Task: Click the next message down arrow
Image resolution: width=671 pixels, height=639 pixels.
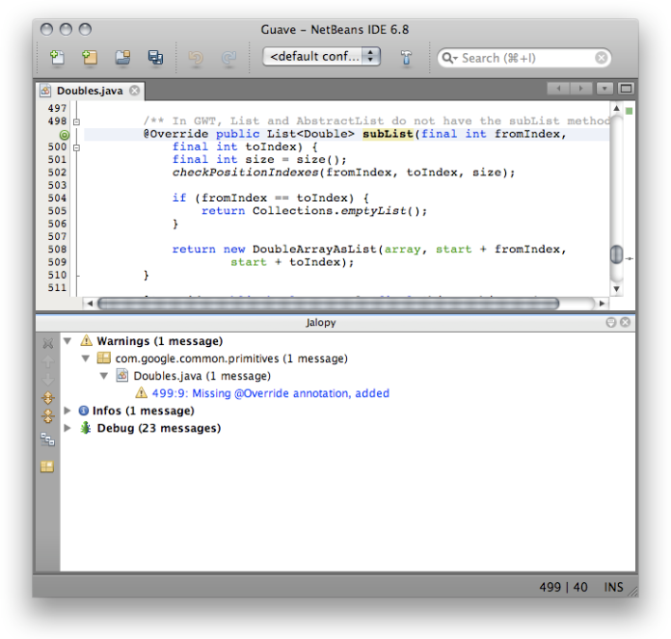Action: click(48, 380)
